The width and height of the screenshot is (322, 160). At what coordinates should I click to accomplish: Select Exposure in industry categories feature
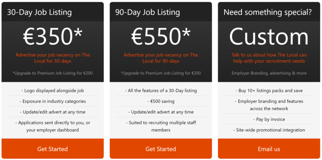pos(53,101)
